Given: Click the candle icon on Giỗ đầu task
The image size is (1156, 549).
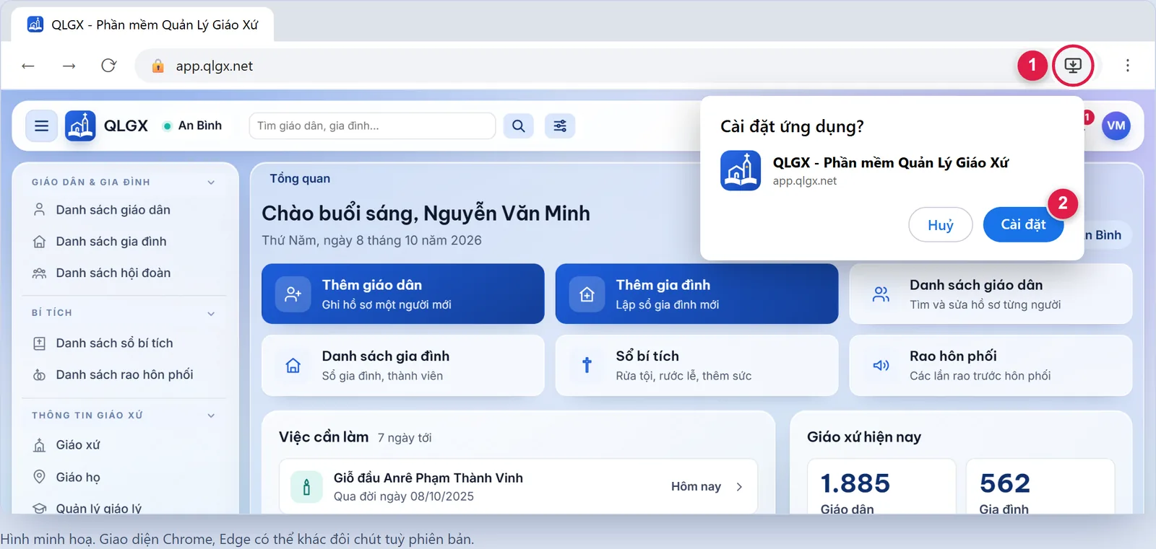Looking at the screenshot, I should point(306,487).
